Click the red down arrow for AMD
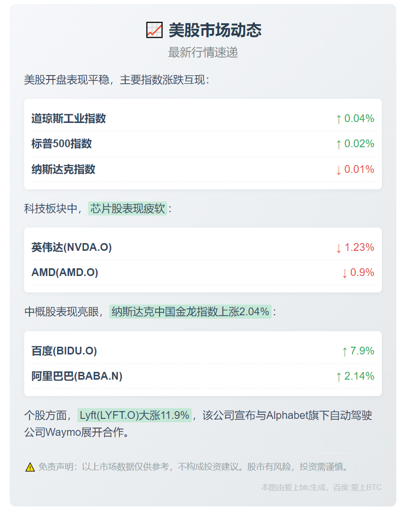The image size is (406, 522). pos(344,273)
